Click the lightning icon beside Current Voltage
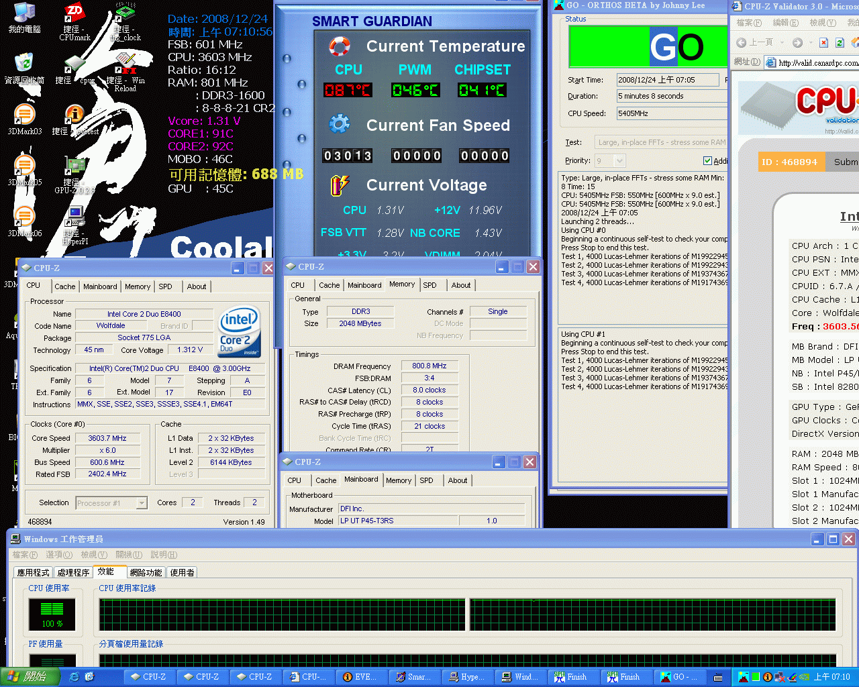This screenshot has width=859, height=687. tap(340, 185)
